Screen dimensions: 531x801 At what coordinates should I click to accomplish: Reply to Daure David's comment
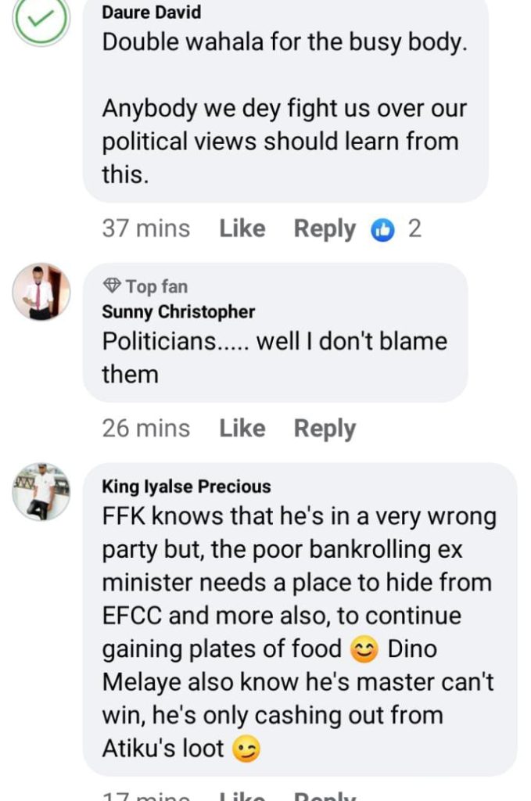[324, 228]
